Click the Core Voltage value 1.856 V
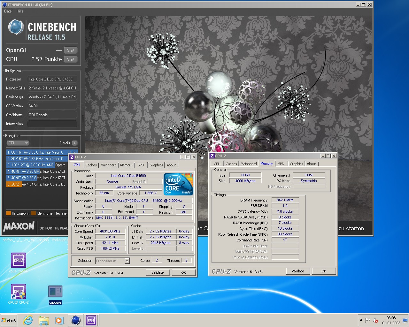The height and width of the screenshot is (327, 409). tap(150, 193)
